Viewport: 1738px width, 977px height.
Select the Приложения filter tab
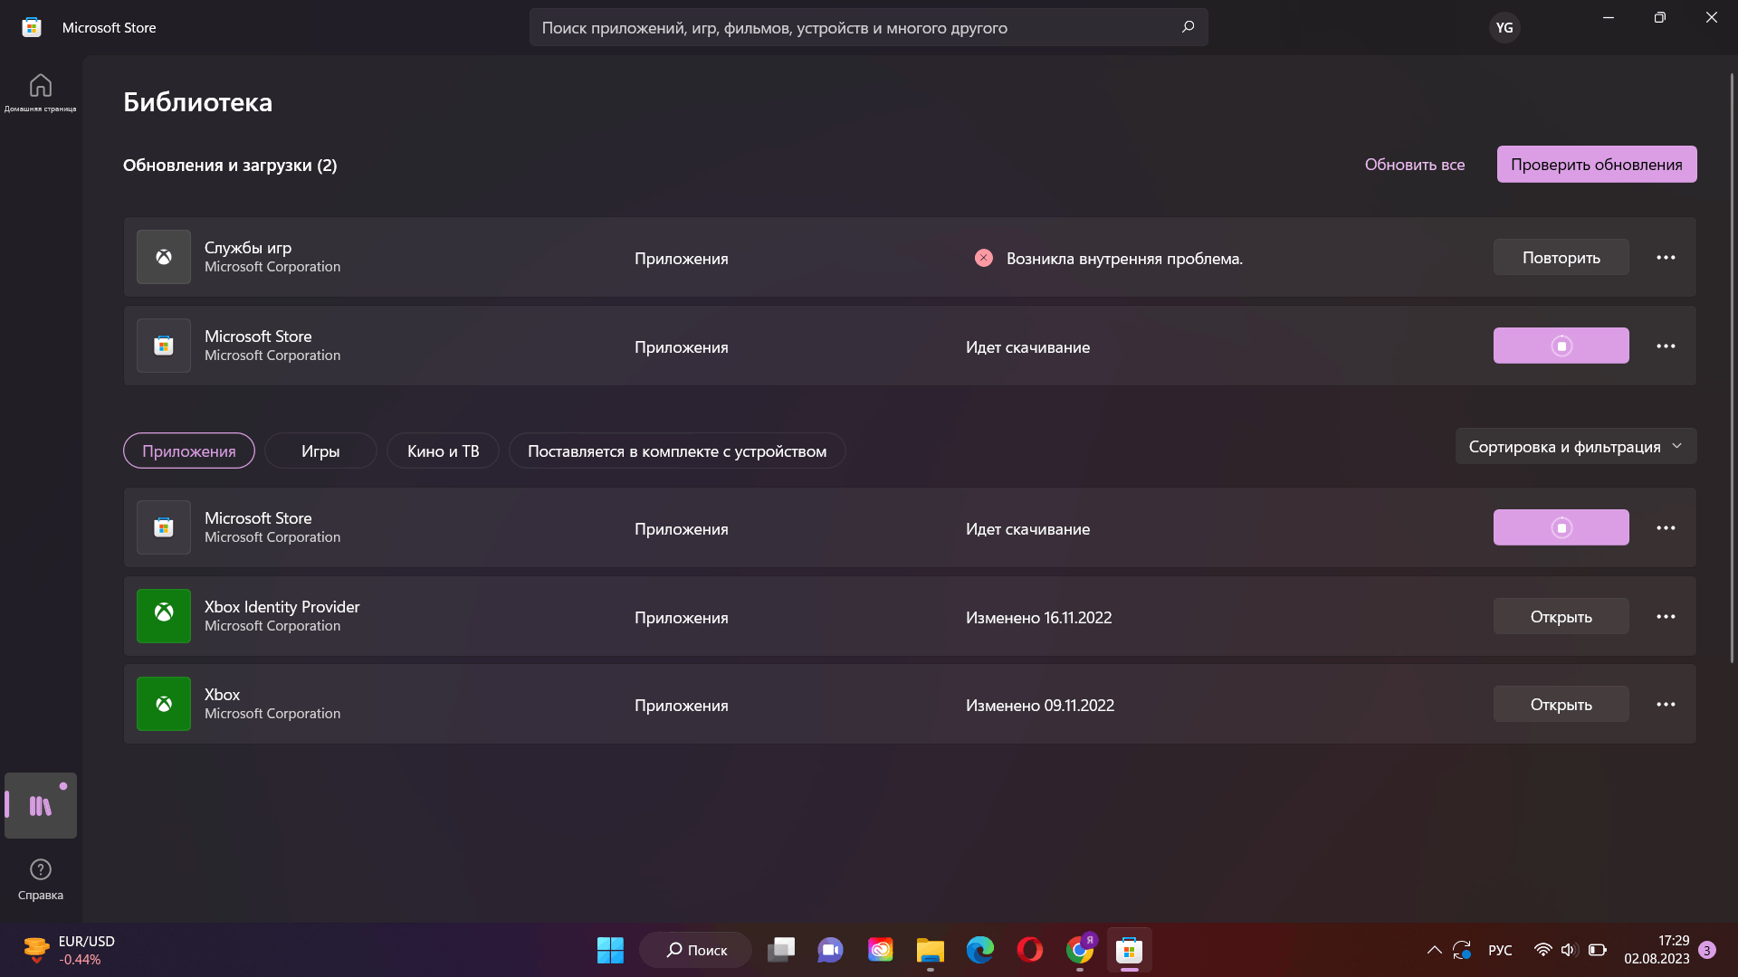189,451
